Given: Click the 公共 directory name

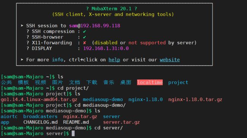Looking at the screenshot, I should 6,82.
